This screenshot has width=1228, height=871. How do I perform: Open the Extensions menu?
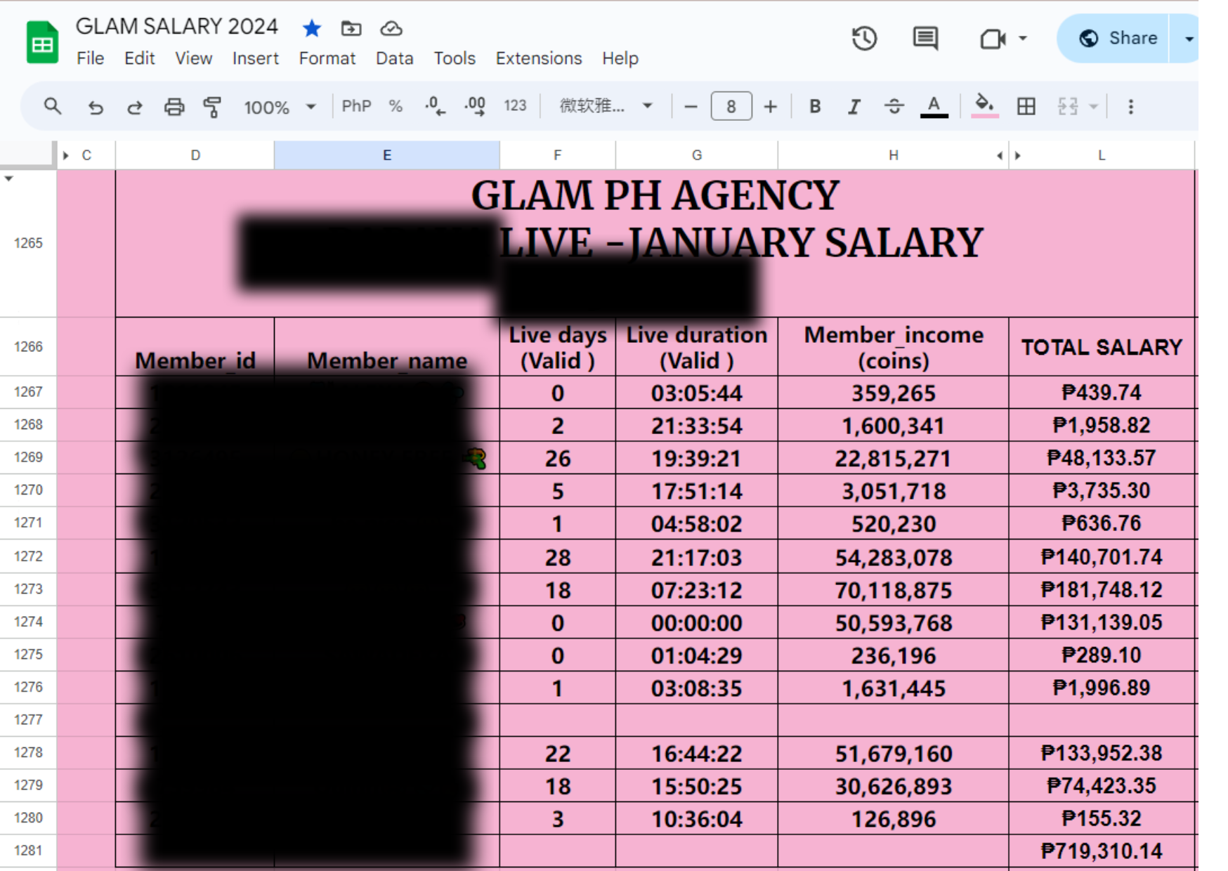coord(539,58)
